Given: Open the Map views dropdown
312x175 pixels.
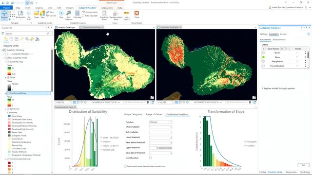Looking at the screenshot, I should coord(127,15).
